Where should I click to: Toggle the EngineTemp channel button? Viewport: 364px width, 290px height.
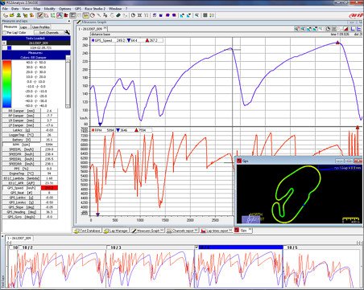pos(21,174)
